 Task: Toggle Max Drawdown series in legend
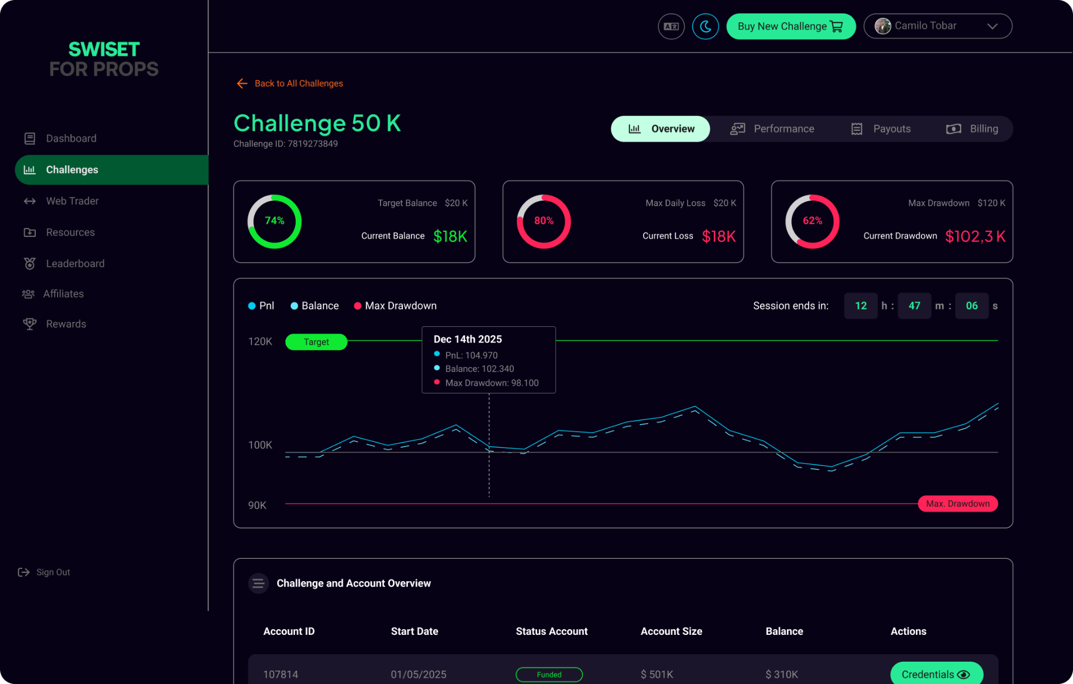click(x=395, y=306)
